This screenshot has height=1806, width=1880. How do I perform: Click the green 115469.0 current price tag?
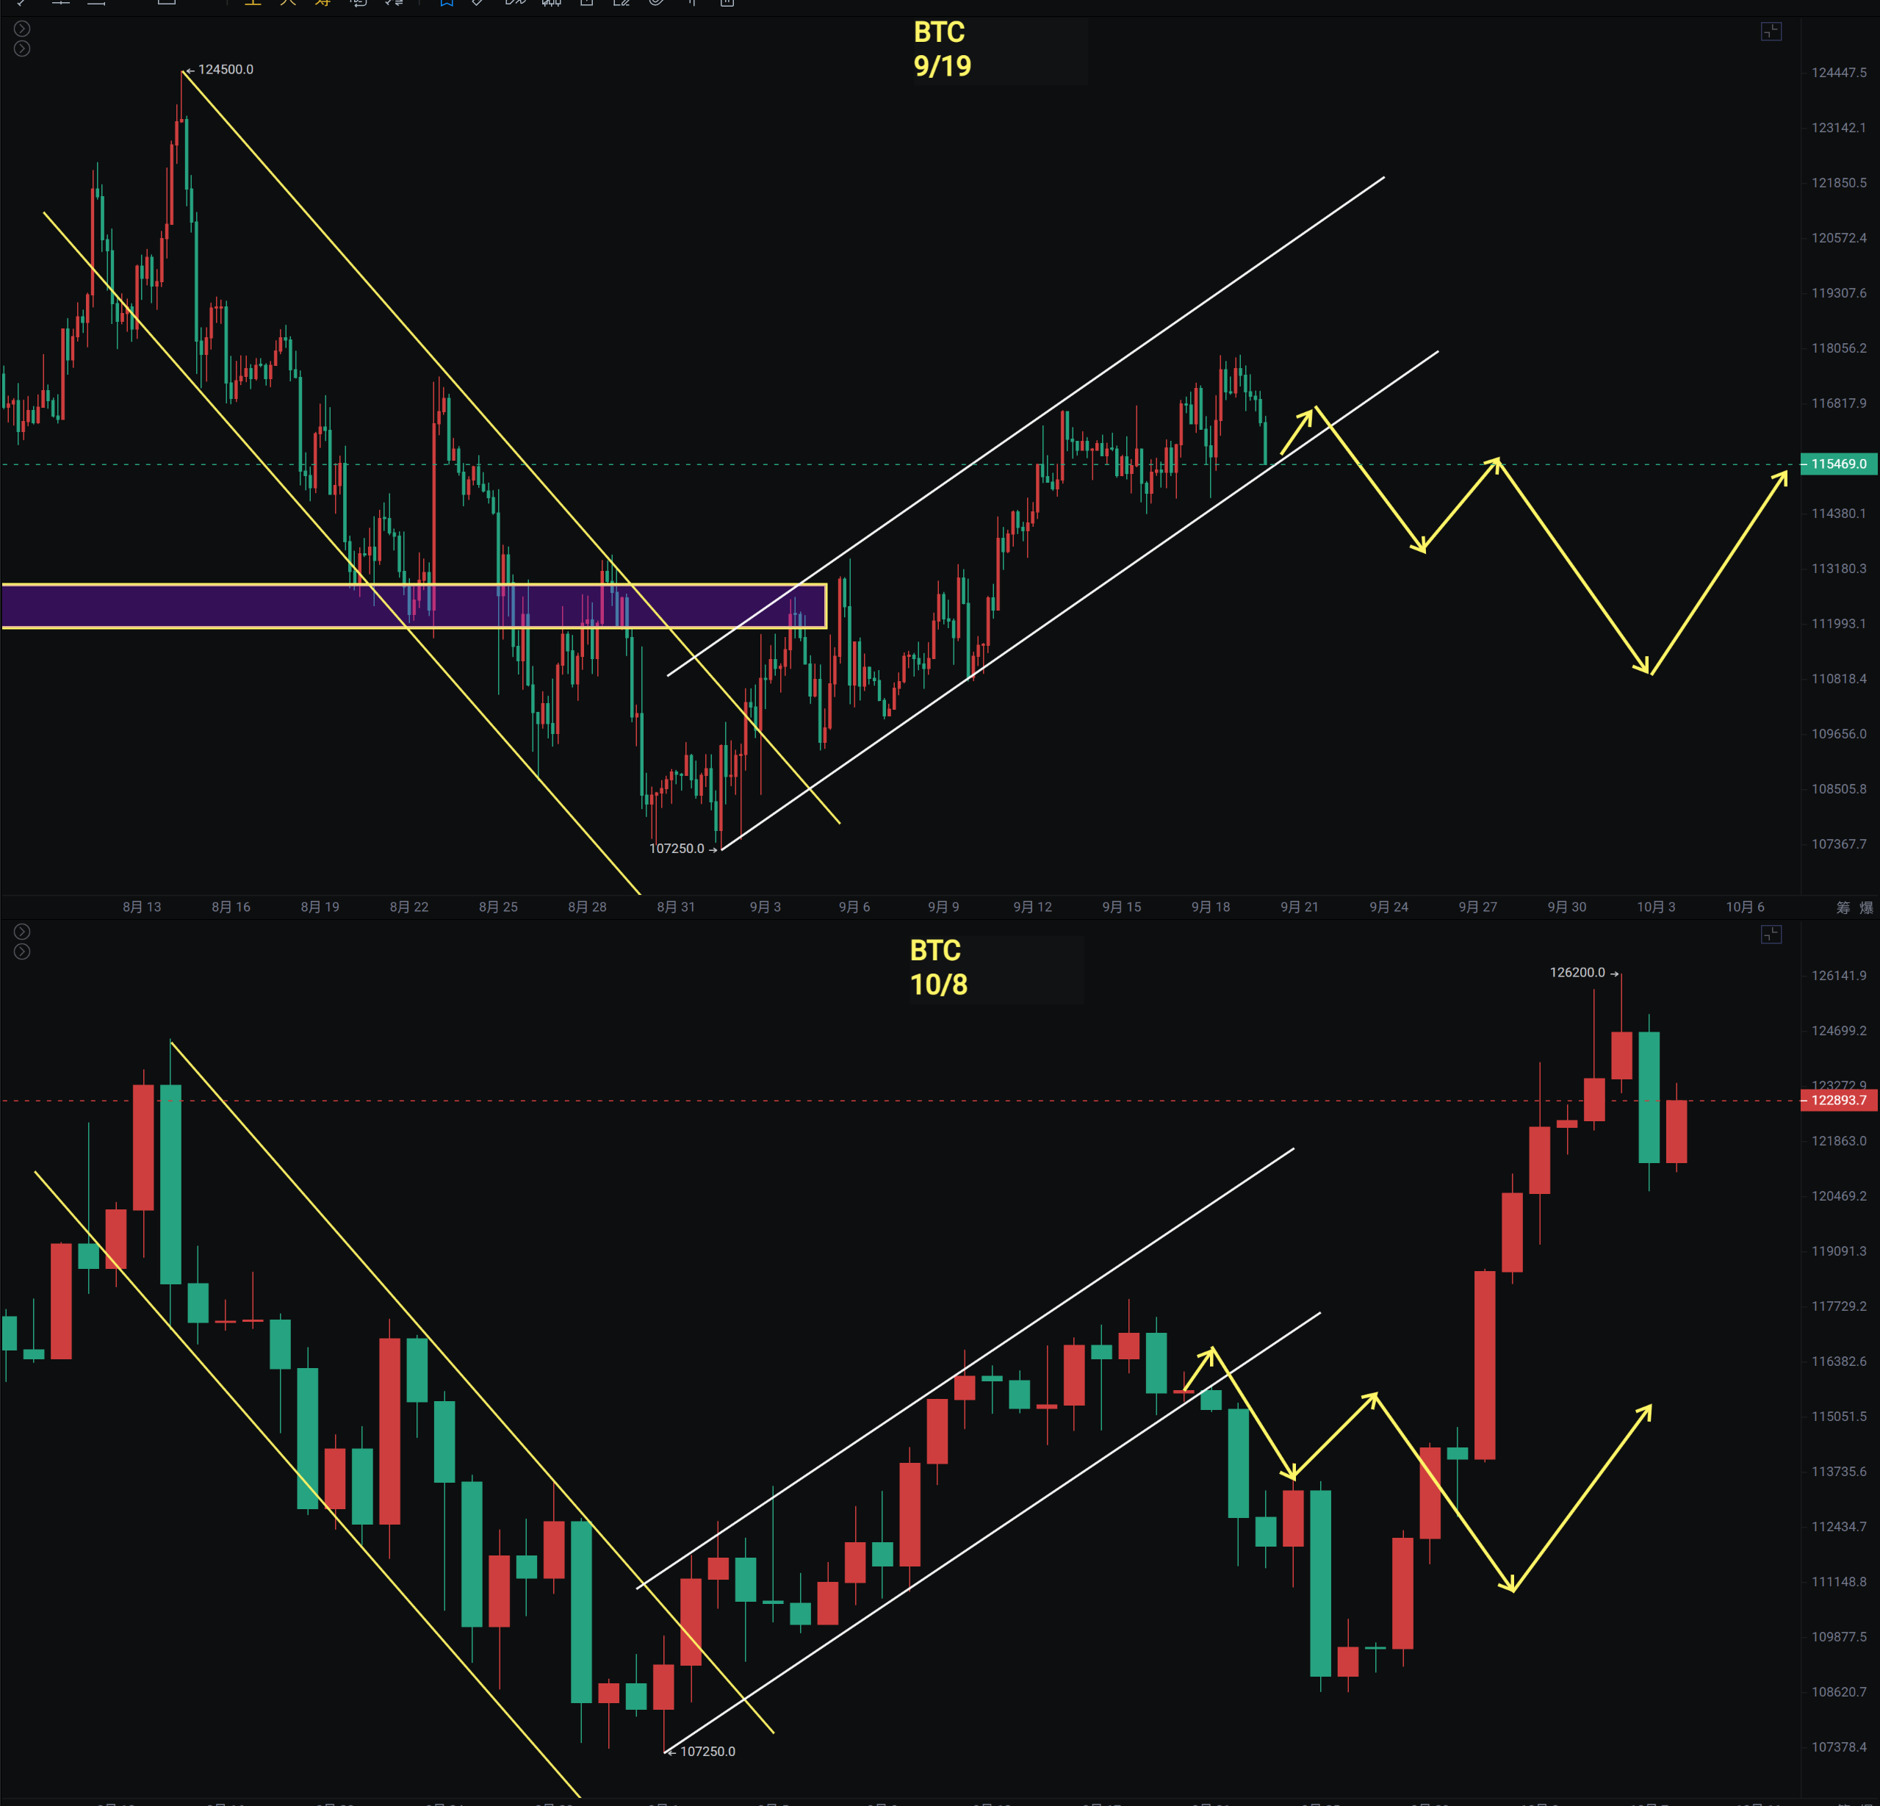pyautogui.click(x=1838, y=464)
